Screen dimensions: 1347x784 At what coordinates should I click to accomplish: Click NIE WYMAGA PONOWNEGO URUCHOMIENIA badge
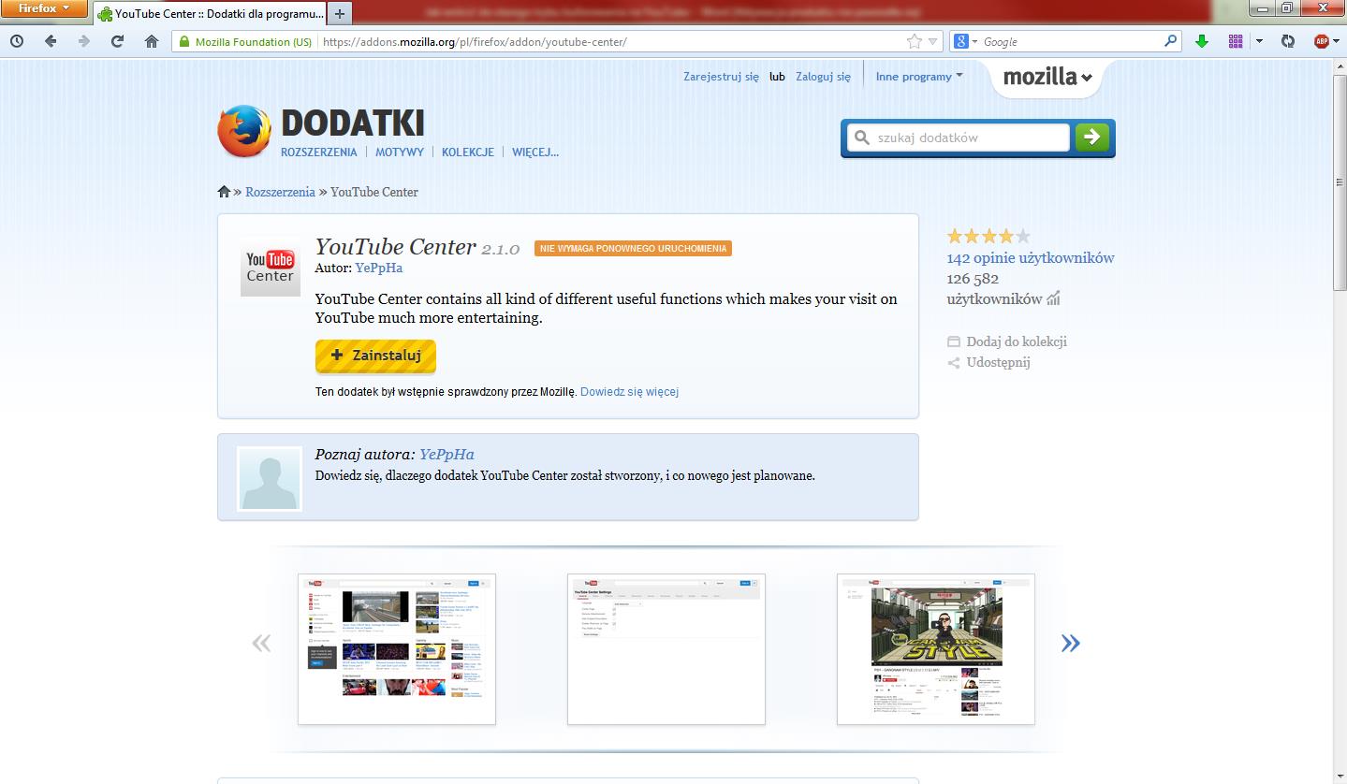(x=633, y=248)
